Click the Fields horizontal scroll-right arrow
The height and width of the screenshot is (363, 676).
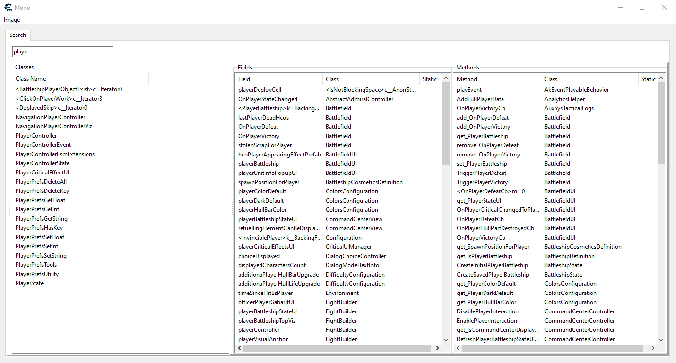437,348
